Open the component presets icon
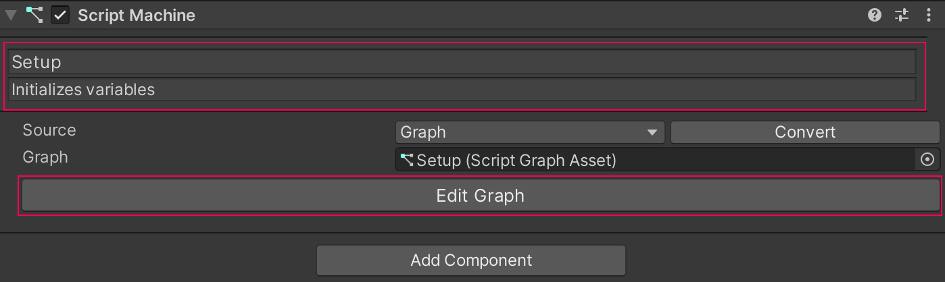This screenshot has height=282, width=945. click(902, 16)
